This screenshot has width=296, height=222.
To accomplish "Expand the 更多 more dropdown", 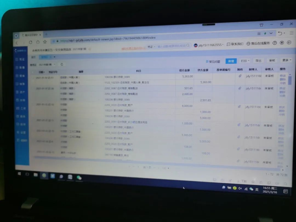I will click(x=287, y=60).
